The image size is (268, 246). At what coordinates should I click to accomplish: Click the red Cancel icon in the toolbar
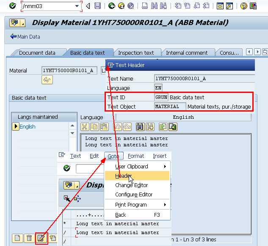pos(131,6)
